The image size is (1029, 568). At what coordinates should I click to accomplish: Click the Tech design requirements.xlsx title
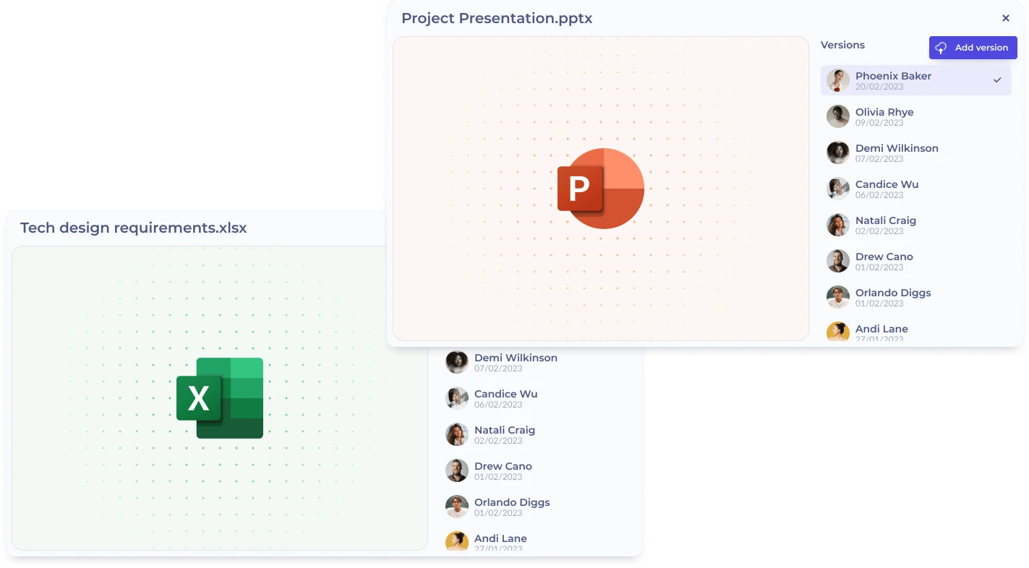point(134,228)
